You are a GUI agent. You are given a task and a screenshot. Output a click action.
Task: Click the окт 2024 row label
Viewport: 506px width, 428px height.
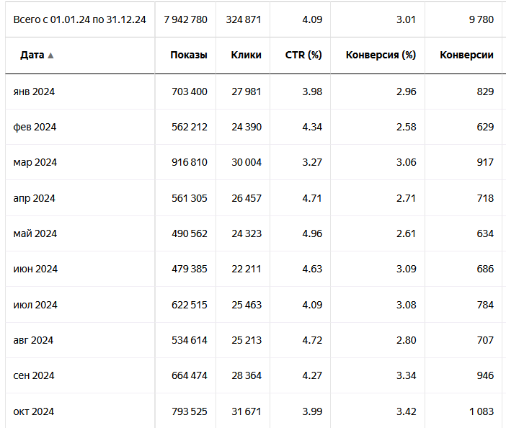click(34, 411)
